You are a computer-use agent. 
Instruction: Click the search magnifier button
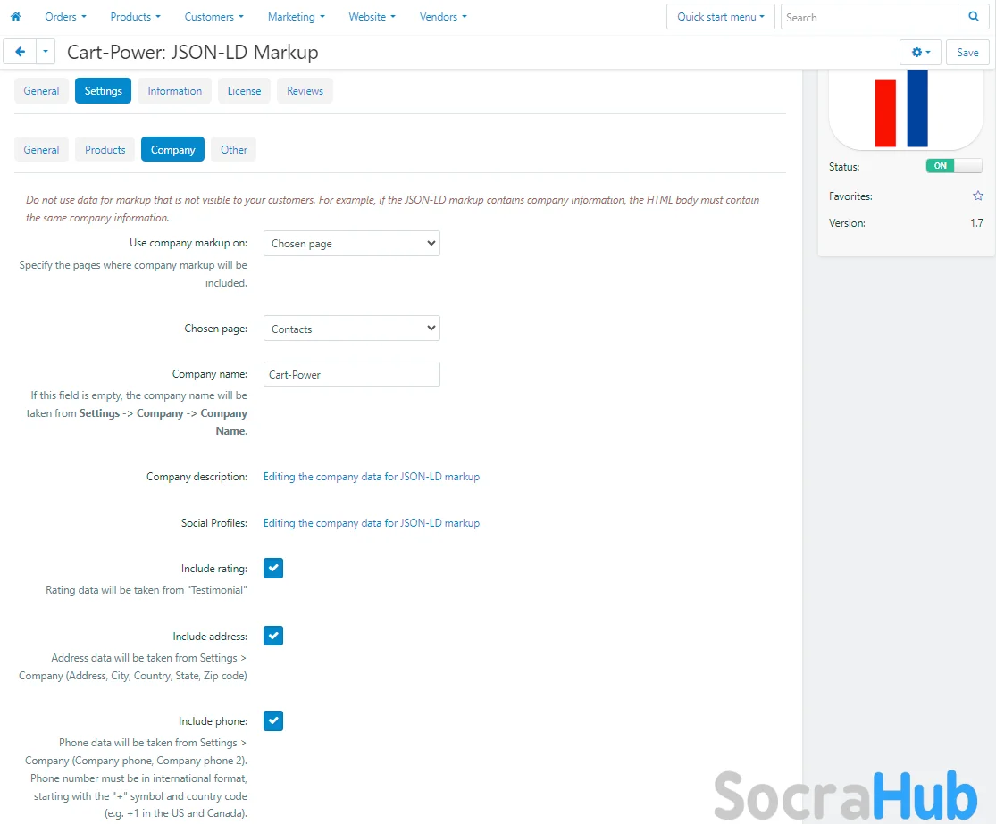pos(973,17)
